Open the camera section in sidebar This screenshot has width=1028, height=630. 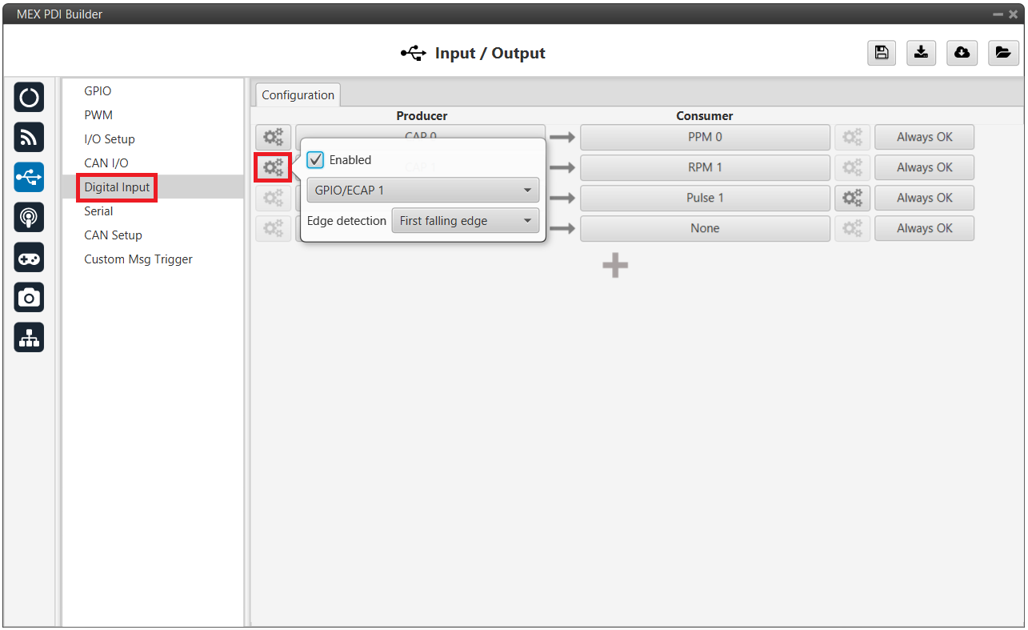tap(30, 298)
